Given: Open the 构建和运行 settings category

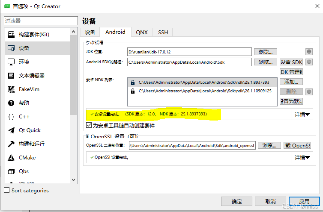Looking at the screenshot, I should point(37,144).
